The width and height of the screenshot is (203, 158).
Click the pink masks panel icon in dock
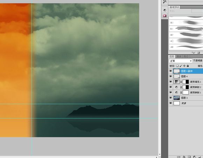pos(165,16)
